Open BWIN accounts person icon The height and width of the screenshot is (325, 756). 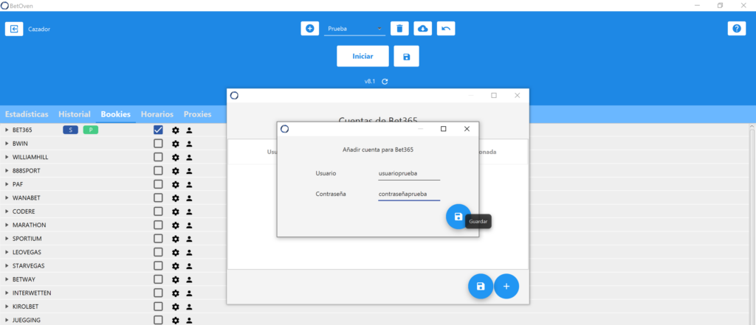pyautogui.click(x=190, y=144)
